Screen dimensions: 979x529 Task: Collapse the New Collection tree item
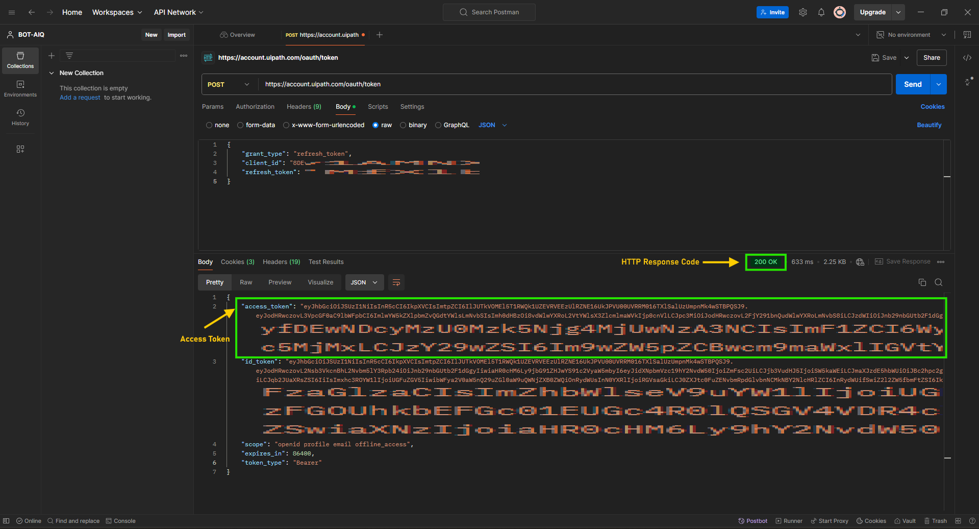(52, 73)
